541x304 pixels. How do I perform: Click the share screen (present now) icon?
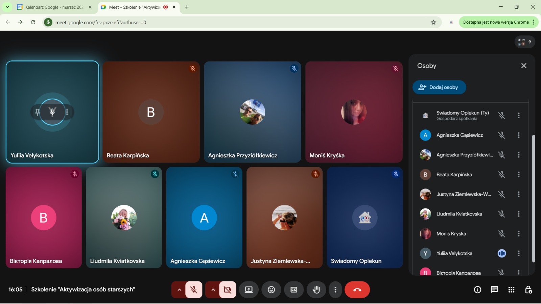click(249, 290)
